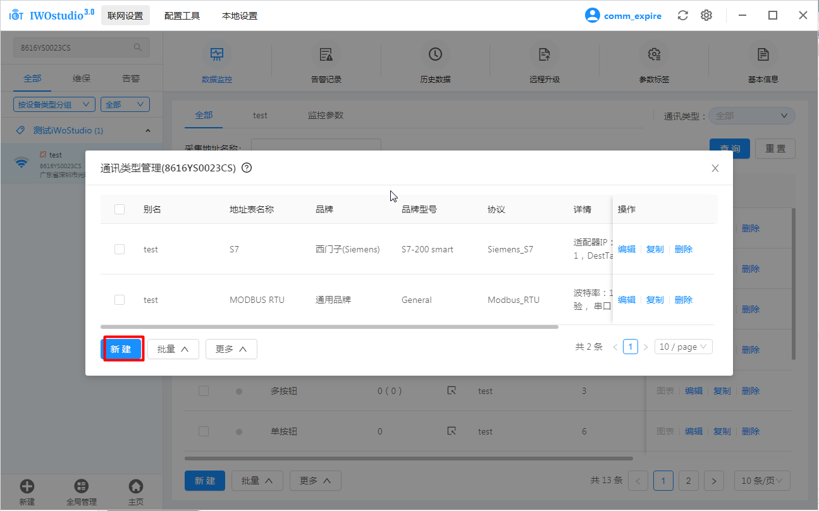This screenshot has height=511, width=819.
Task: Close the communication type management dialog
Action: point(715,168)
